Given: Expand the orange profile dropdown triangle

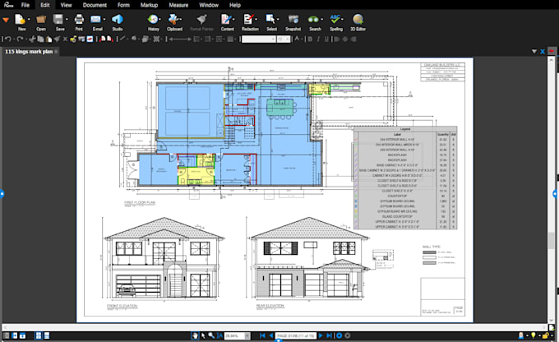Looking at the screenshot, I should point(6,21).
